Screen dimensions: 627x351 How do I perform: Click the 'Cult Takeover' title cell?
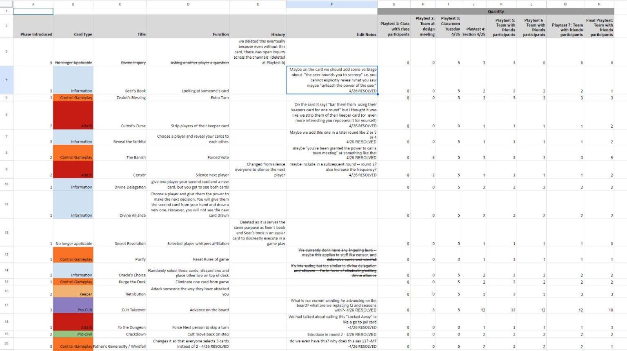(120, 305)
